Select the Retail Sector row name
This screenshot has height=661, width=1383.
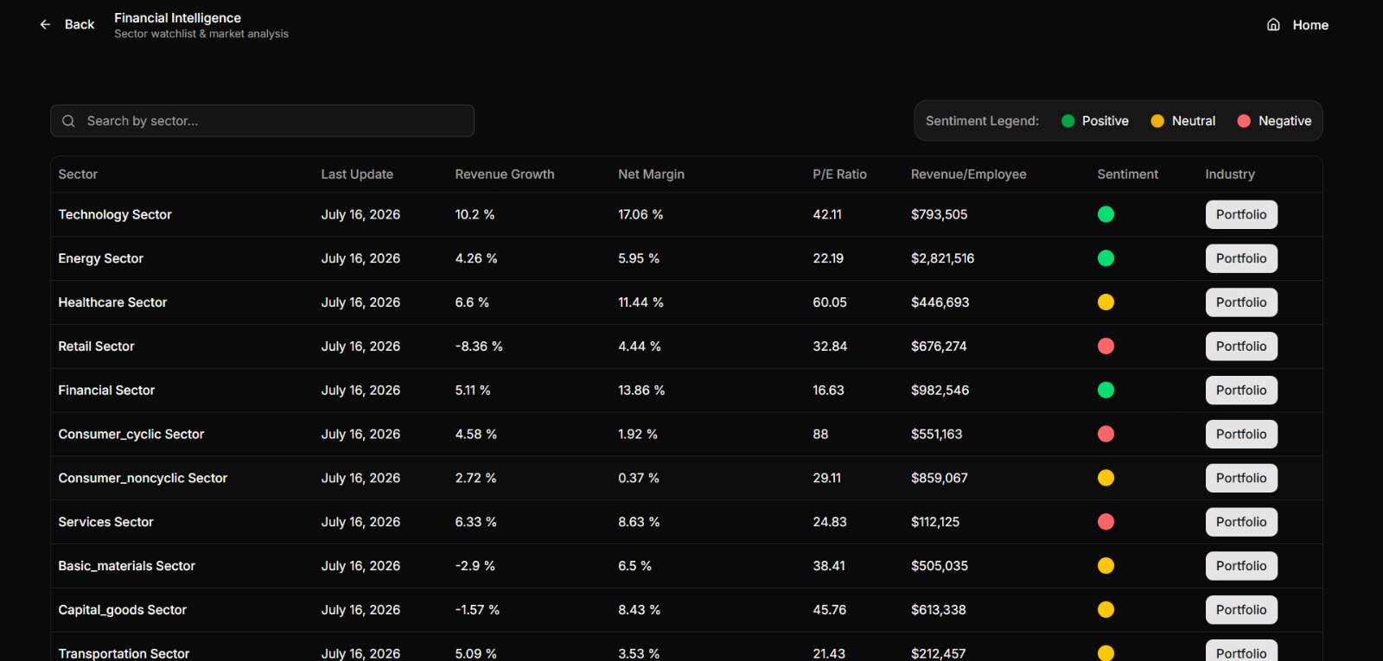[96, 346]
